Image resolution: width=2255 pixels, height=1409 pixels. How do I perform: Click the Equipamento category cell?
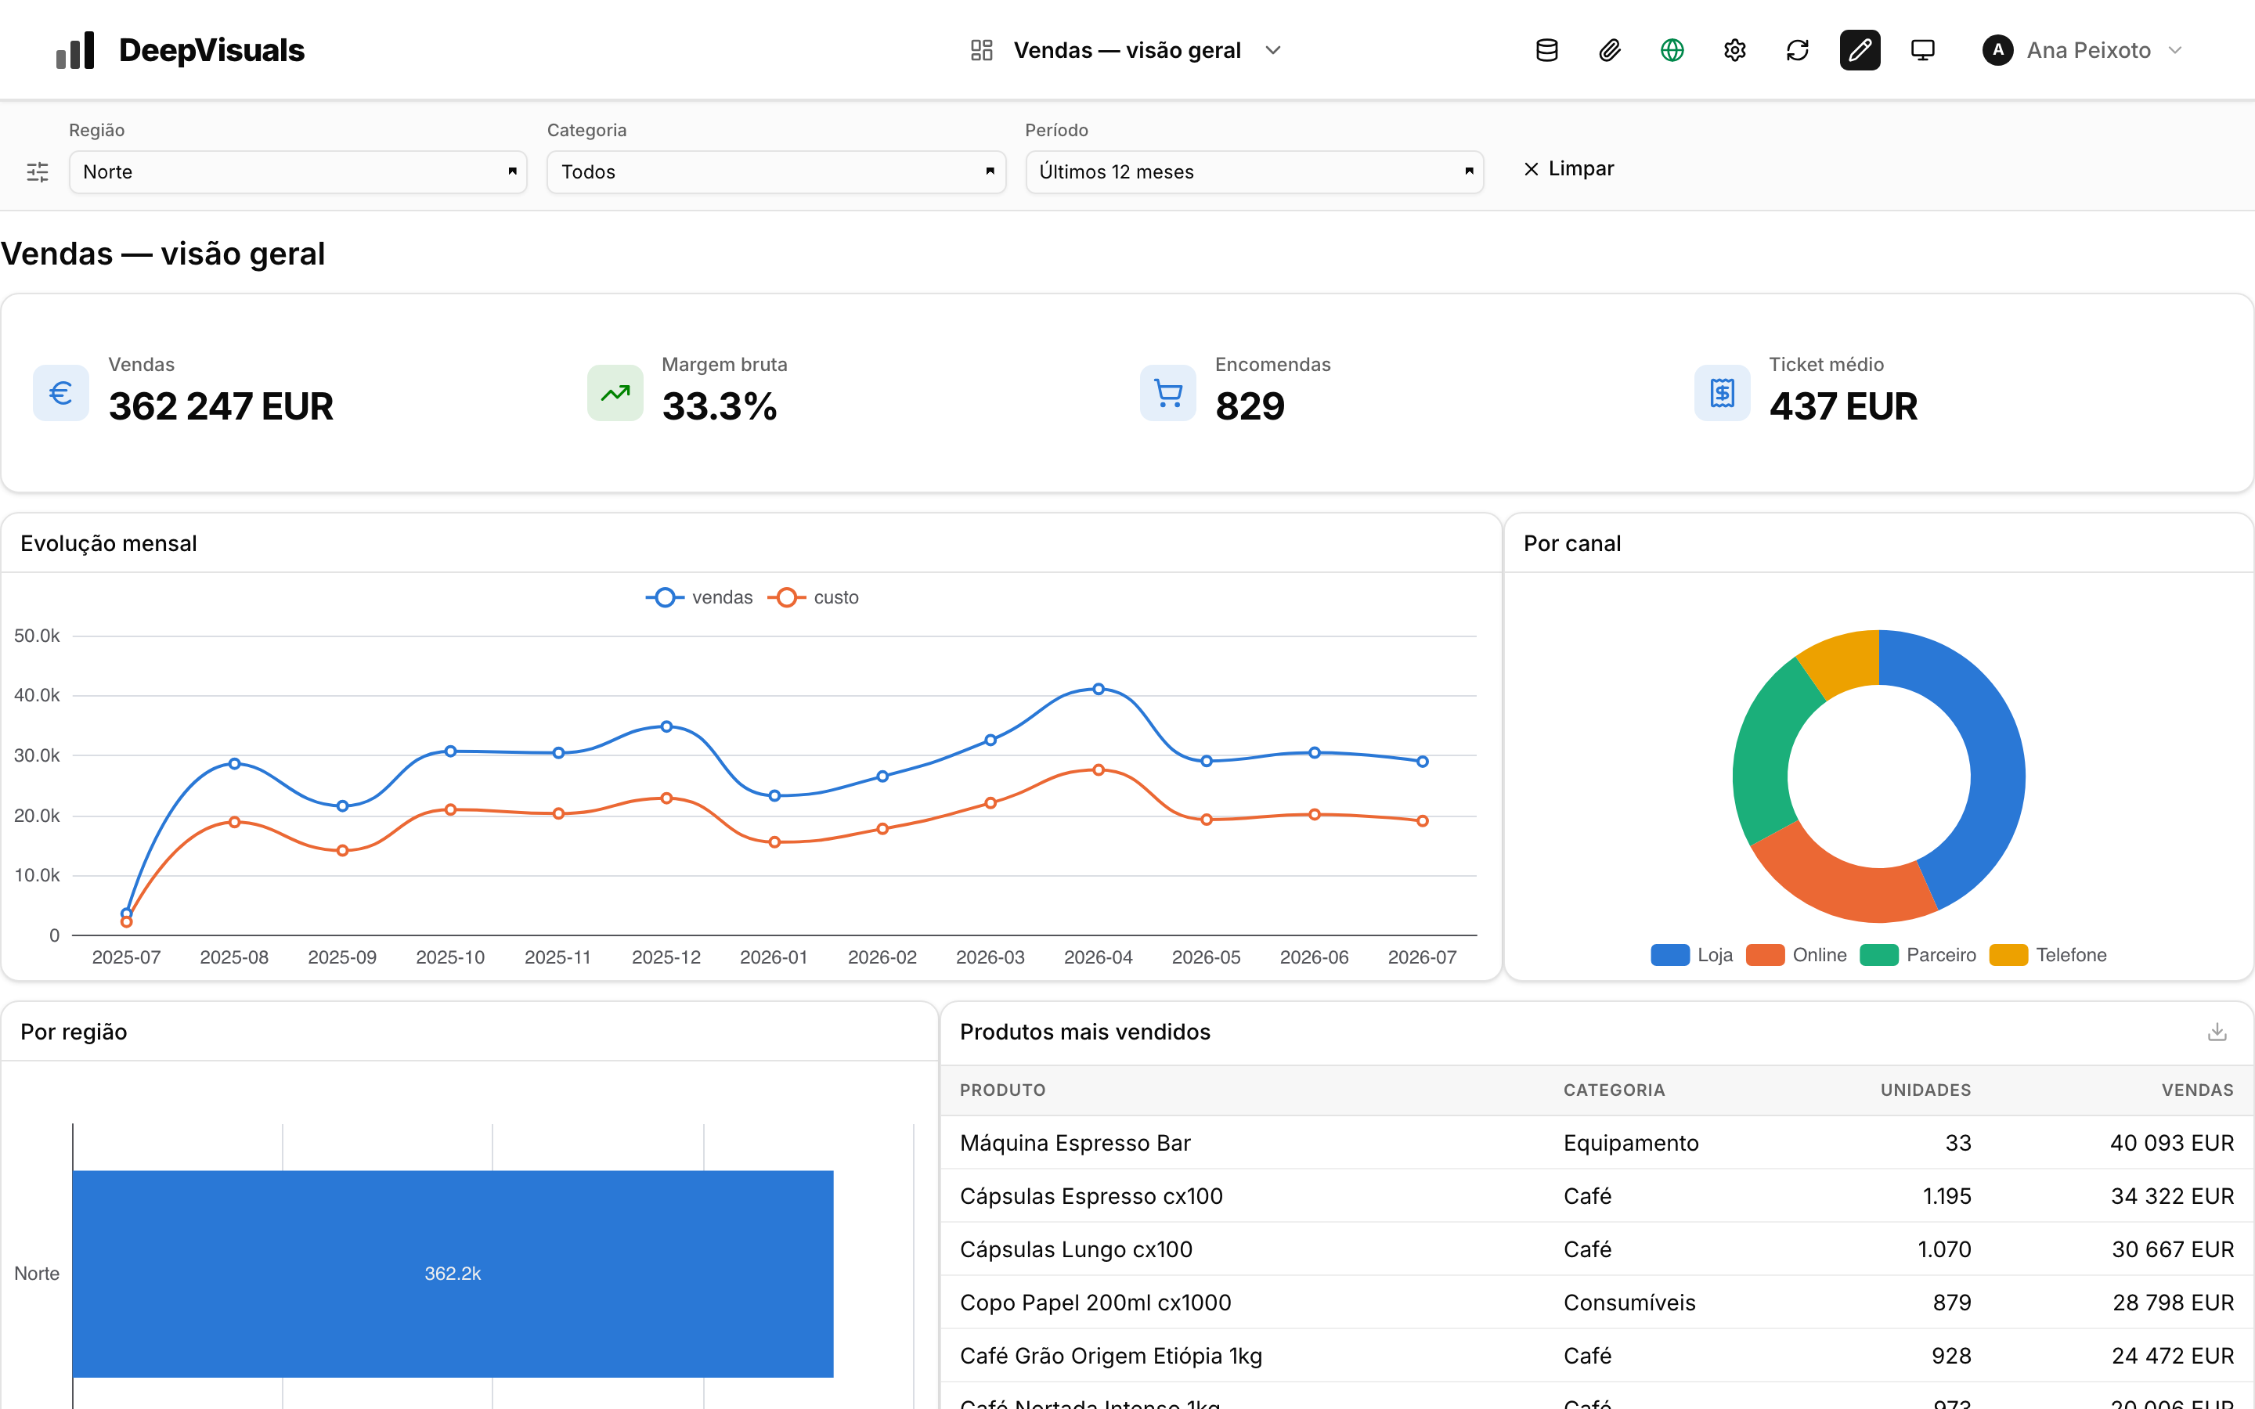point(1631,1143)
